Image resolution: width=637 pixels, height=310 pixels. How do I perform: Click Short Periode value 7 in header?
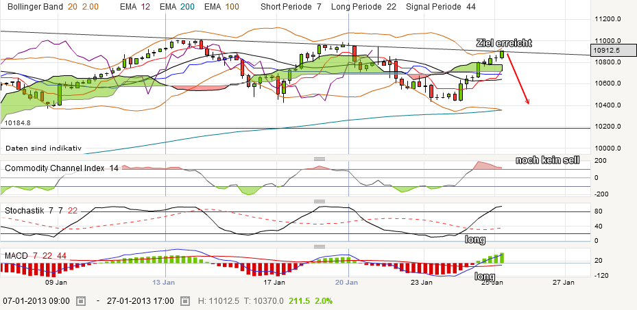[317, 7]
